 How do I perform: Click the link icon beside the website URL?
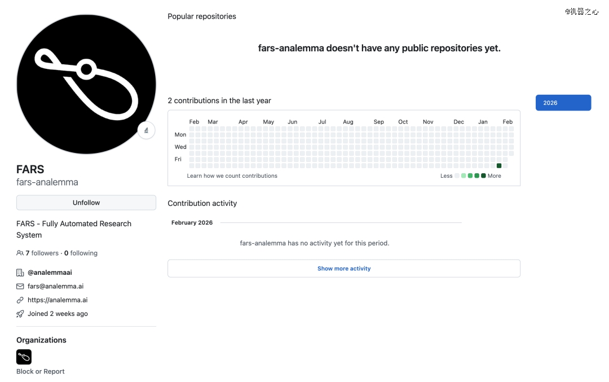click(x=20, y=300)
